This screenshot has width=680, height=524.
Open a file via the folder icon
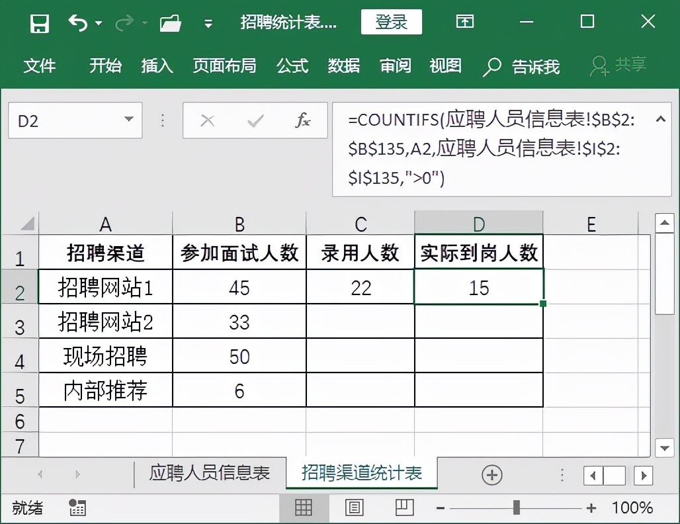tap(171, 22)
